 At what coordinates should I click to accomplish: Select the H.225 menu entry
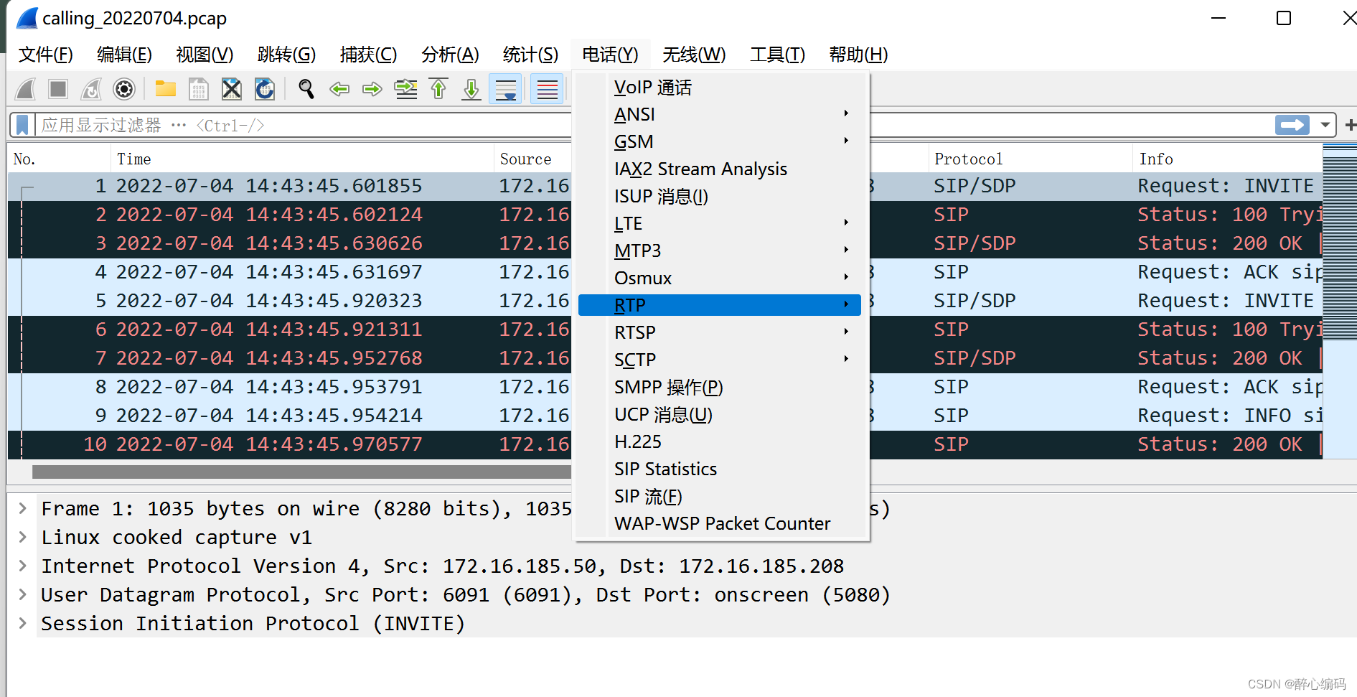[x=720, y=442]
